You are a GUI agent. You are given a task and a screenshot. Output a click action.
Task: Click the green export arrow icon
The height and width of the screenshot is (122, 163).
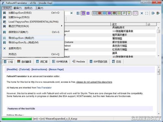pyautogui.click(x=158, y=13)
